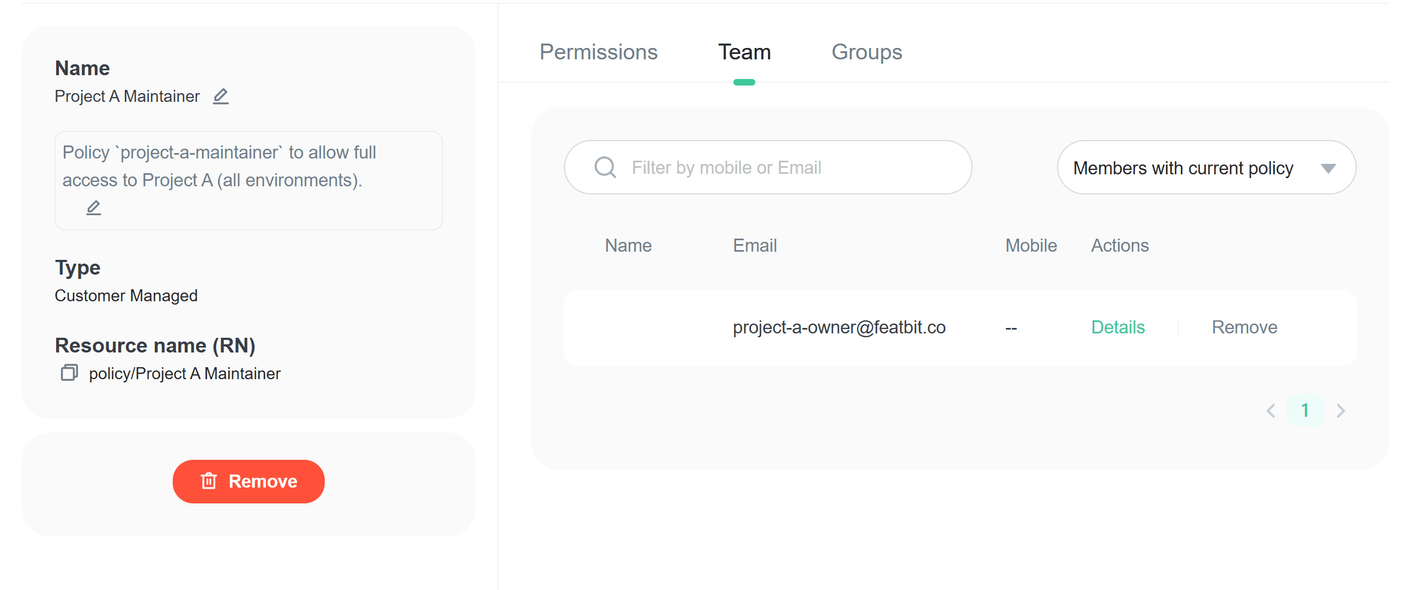Open Details for project-a-owner@featbit.co

click(1118, 327)
